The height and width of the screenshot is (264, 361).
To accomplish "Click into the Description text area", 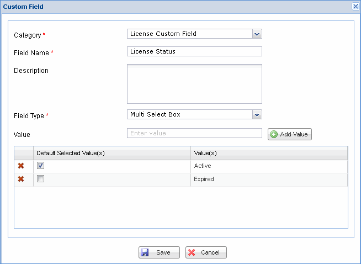I will tap(194, 84).
